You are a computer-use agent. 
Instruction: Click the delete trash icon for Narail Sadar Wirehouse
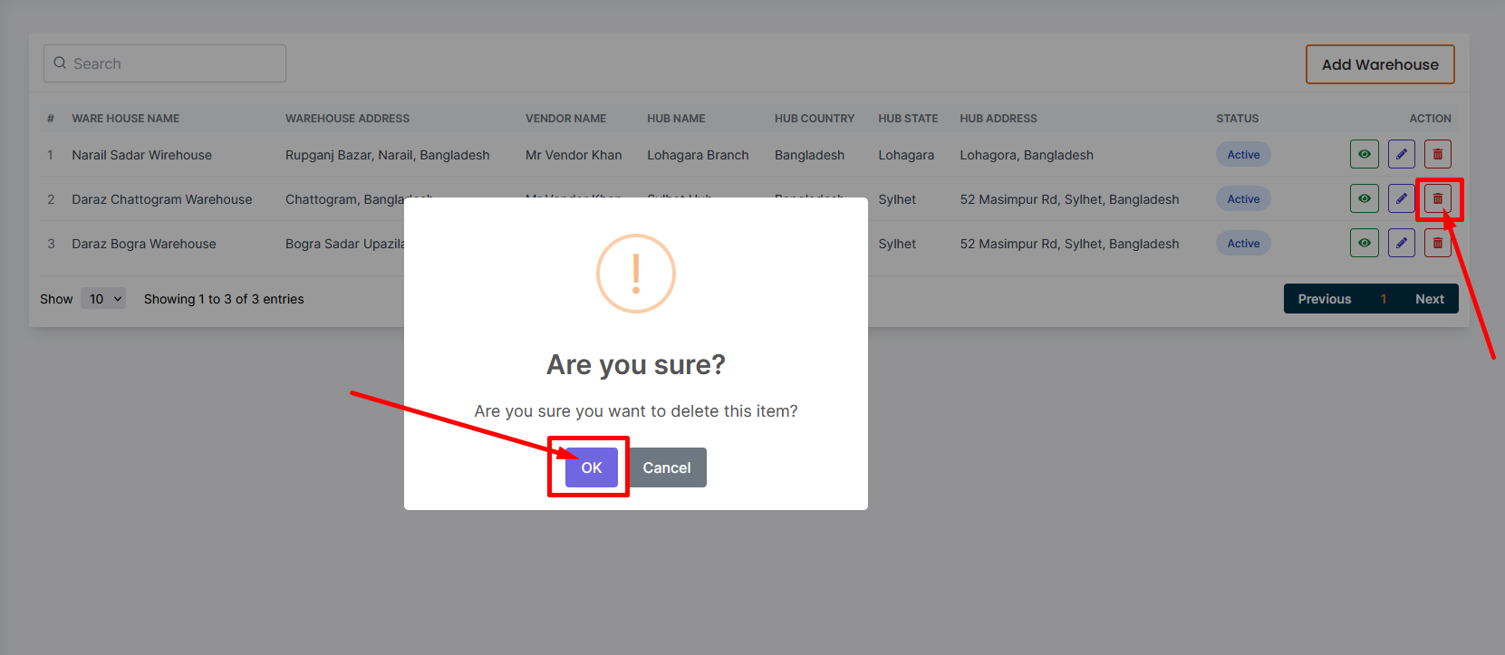pyautogui.click(x=1437, y=155)
